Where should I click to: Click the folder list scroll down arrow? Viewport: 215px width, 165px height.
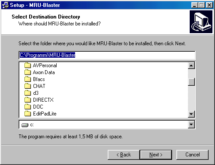pos(191,114)
